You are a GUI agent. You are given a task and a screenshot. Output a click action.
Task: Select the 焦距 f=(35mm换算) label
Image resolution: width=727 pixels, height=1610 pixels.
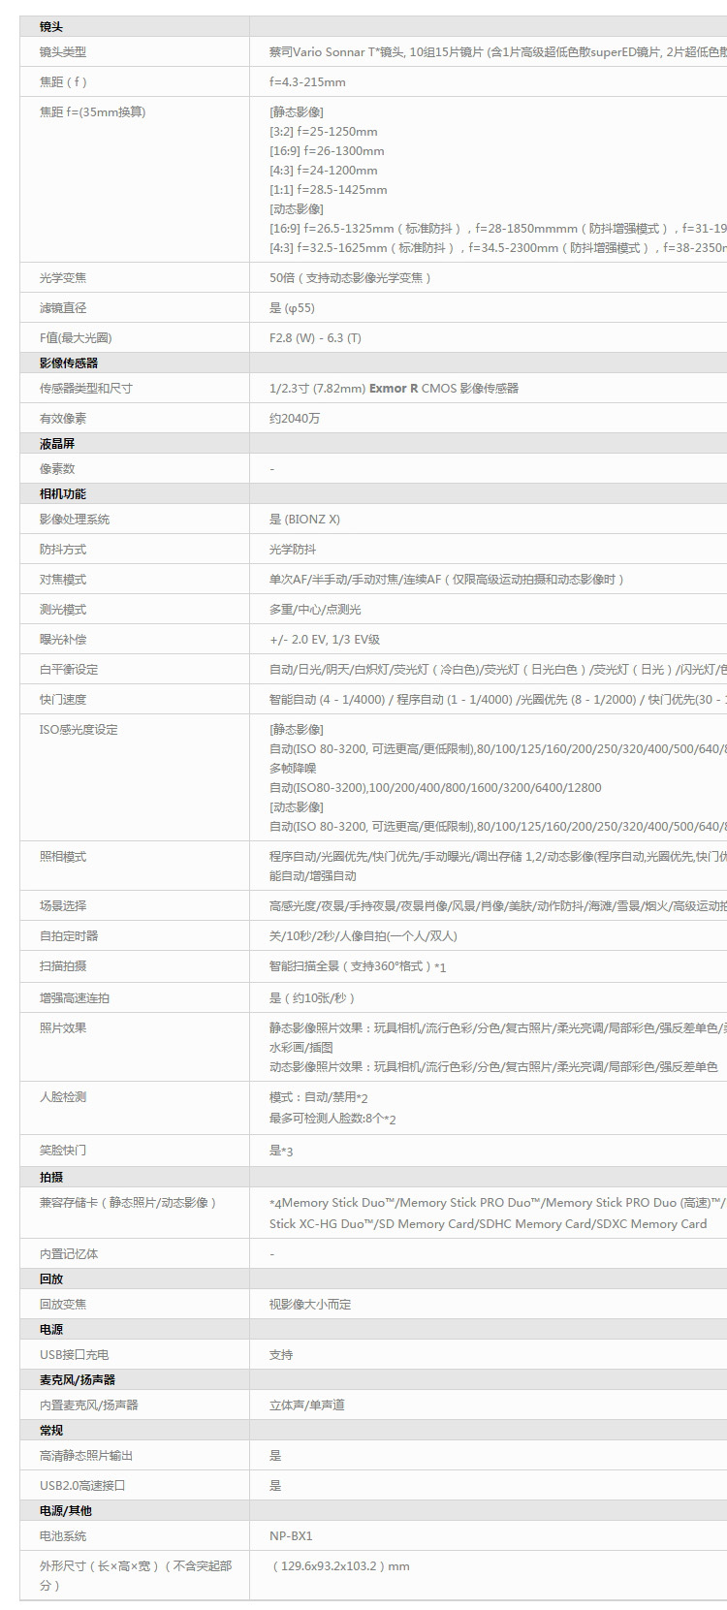click(x=92, y=112)
